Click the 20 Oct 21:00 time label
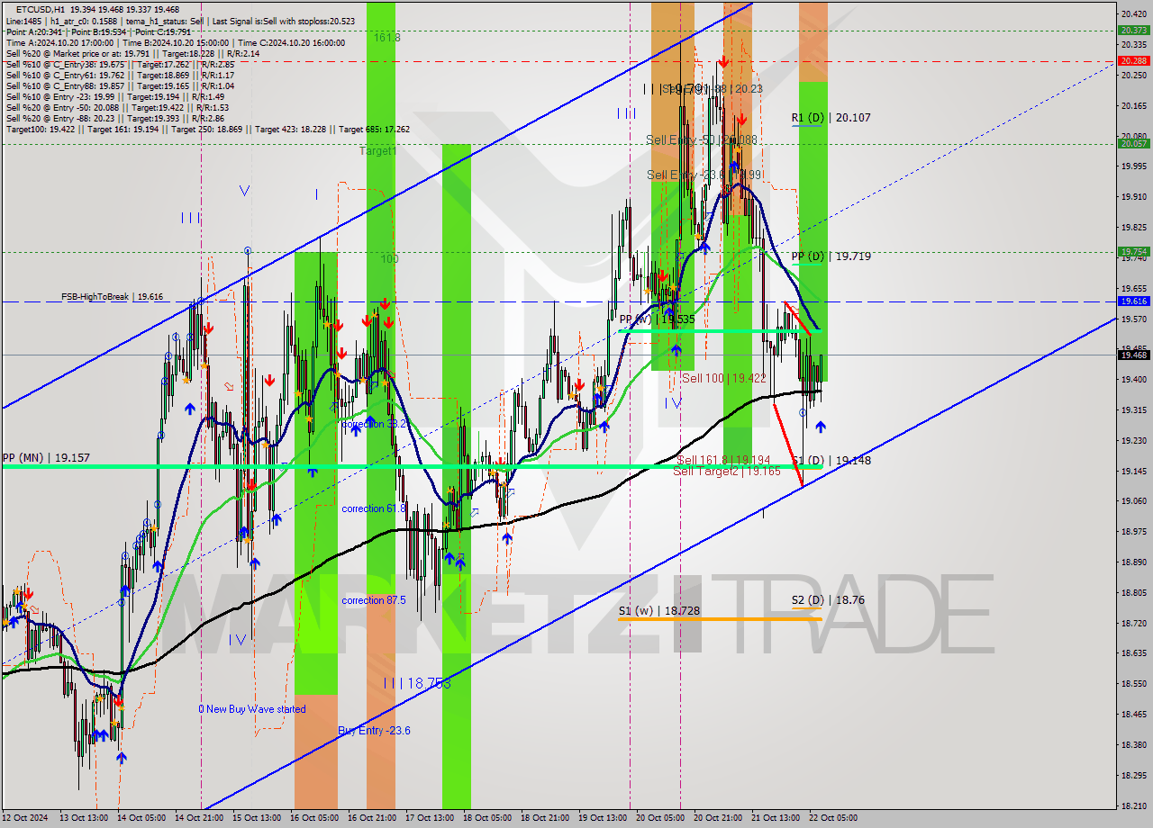Image resolution: width=1153 pixels, height=828 pixels. click(717, 819)
